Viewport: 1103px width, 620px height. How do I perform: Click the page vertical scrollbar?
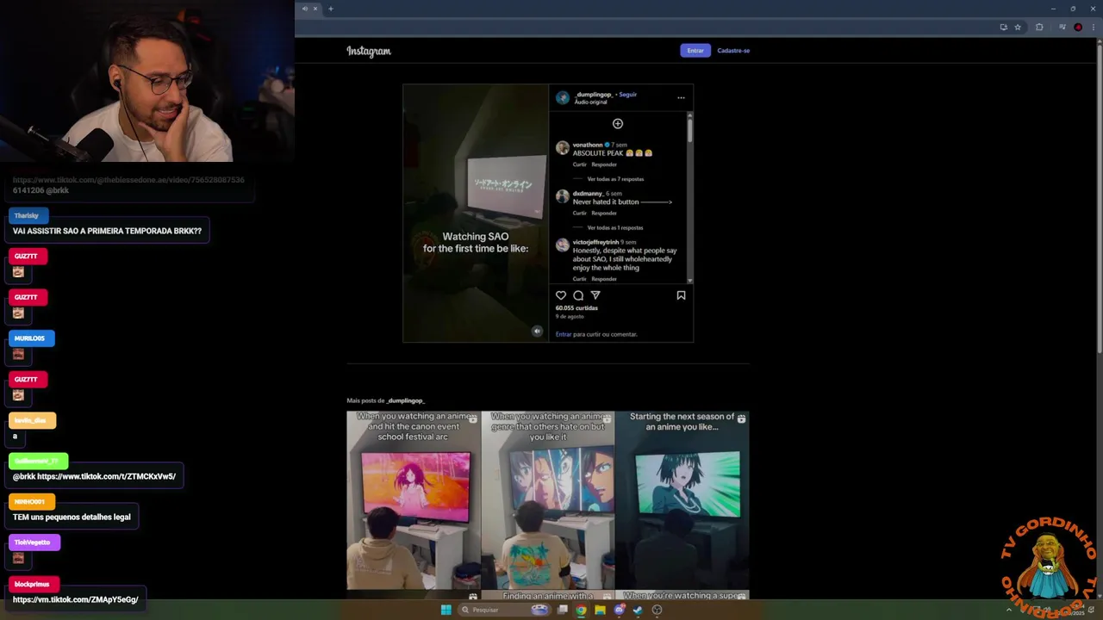[x=1100, y=198]
